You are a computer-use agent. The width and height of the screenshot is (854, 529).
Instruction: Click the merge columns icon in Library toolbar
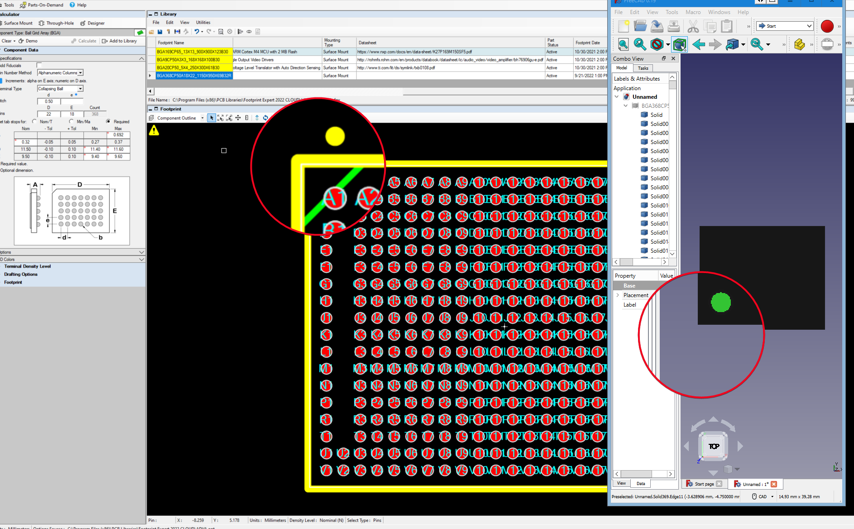pyautogui.click(x=178, y=32)
